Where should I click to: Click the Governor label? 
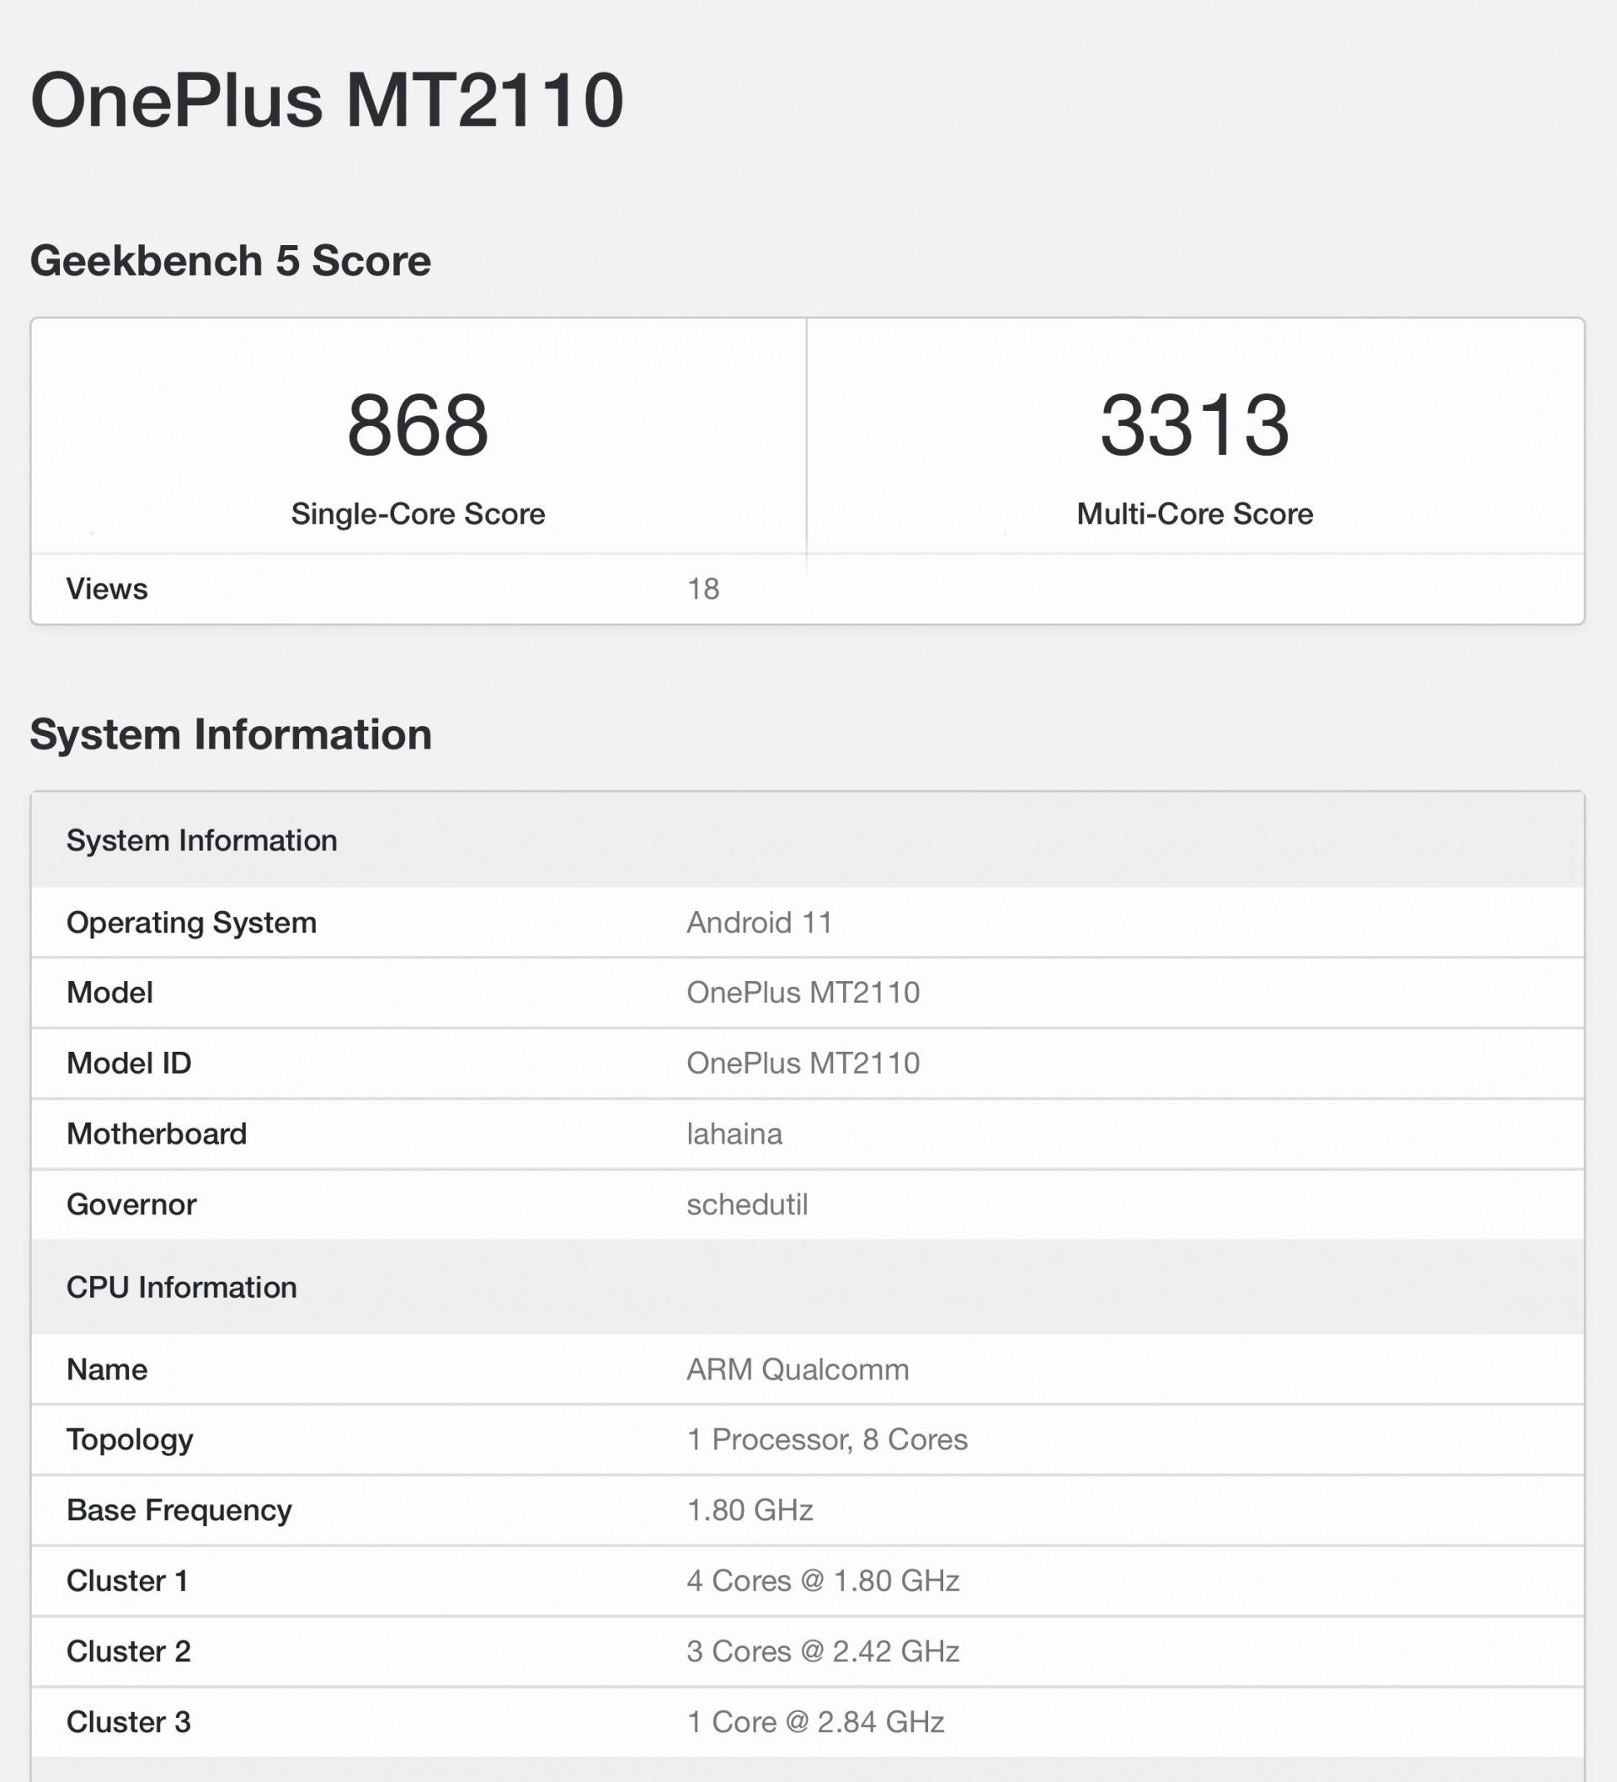coord(131,1205)
